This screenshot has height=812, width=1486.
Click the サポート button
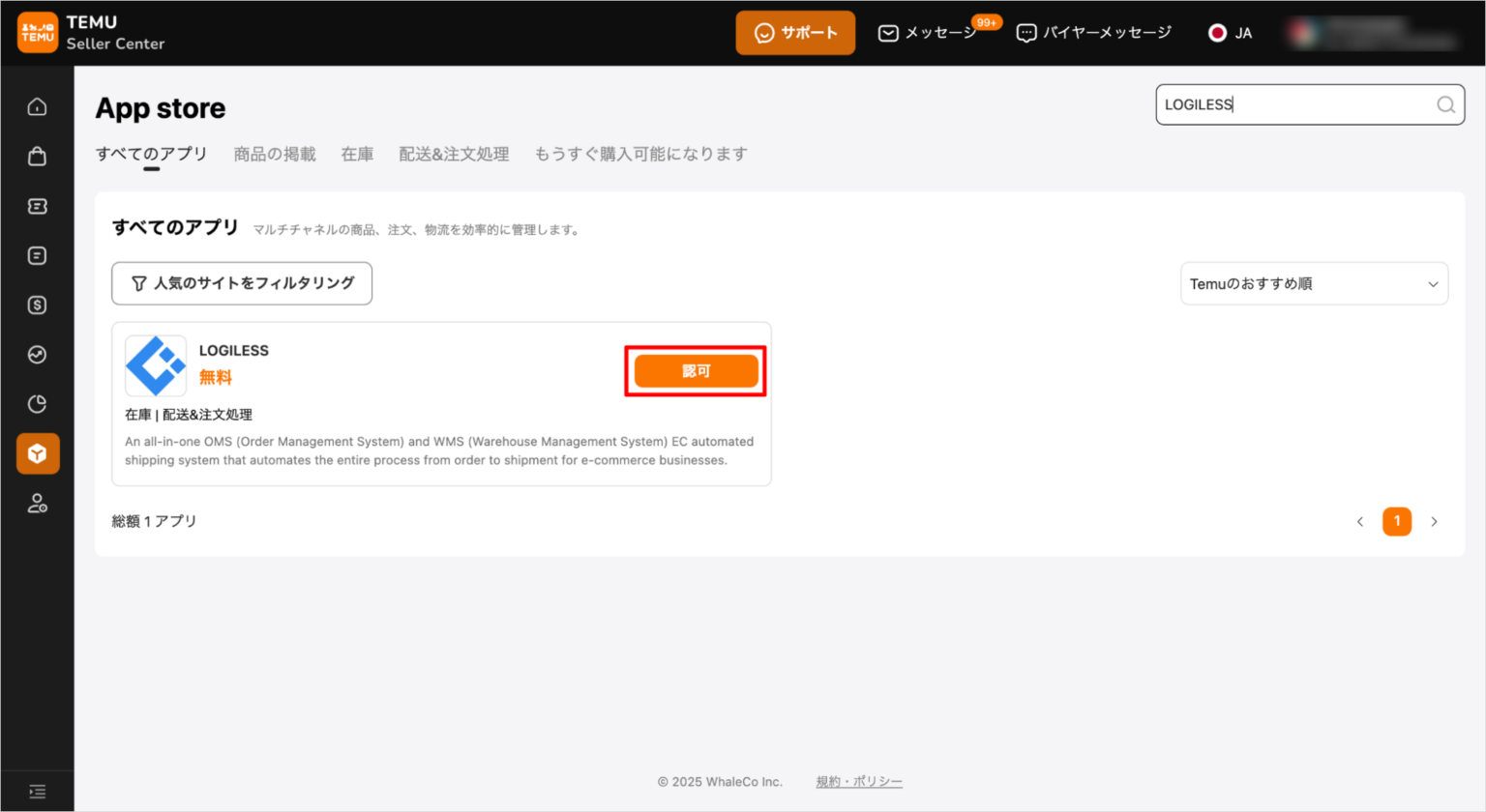pyautogui.click(x=795, y=33)
